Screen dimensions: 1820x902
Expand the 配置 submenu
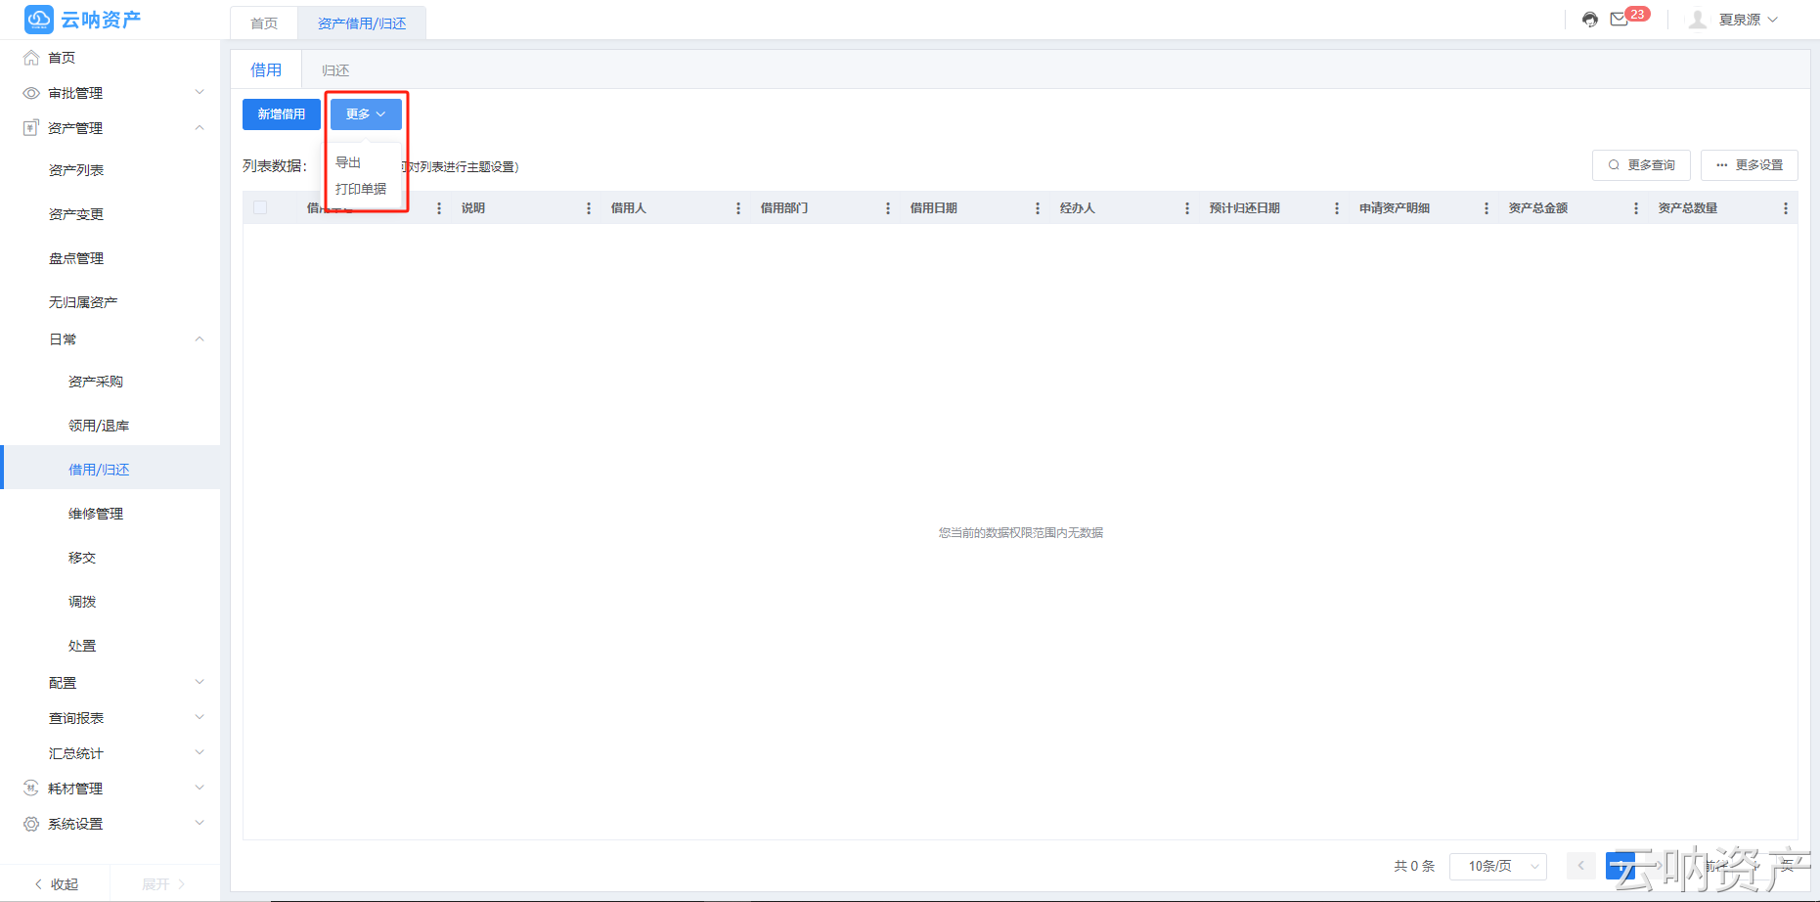[200, 683]
